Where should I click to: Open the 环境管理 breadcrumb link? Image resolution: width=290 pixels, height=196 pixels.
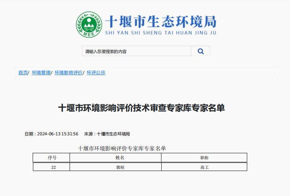41,73
